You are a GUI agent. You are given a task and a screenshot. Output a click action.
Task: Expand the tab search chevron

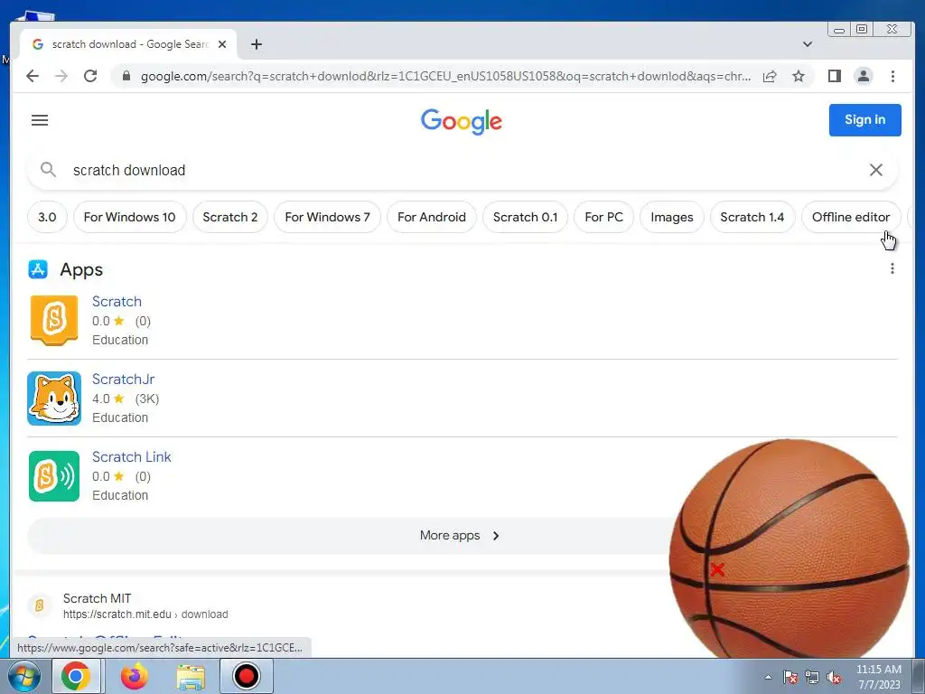(808, 44)
